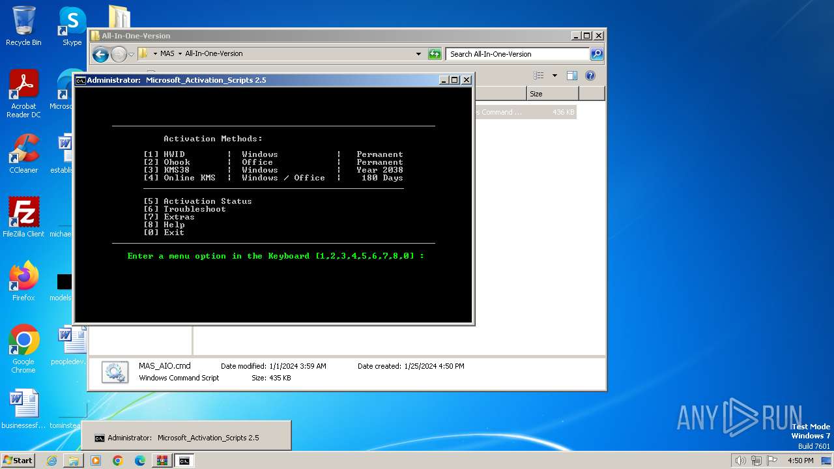
Task: Launch Internet Explorer from taskbar
Action: [x=51, y=461]
